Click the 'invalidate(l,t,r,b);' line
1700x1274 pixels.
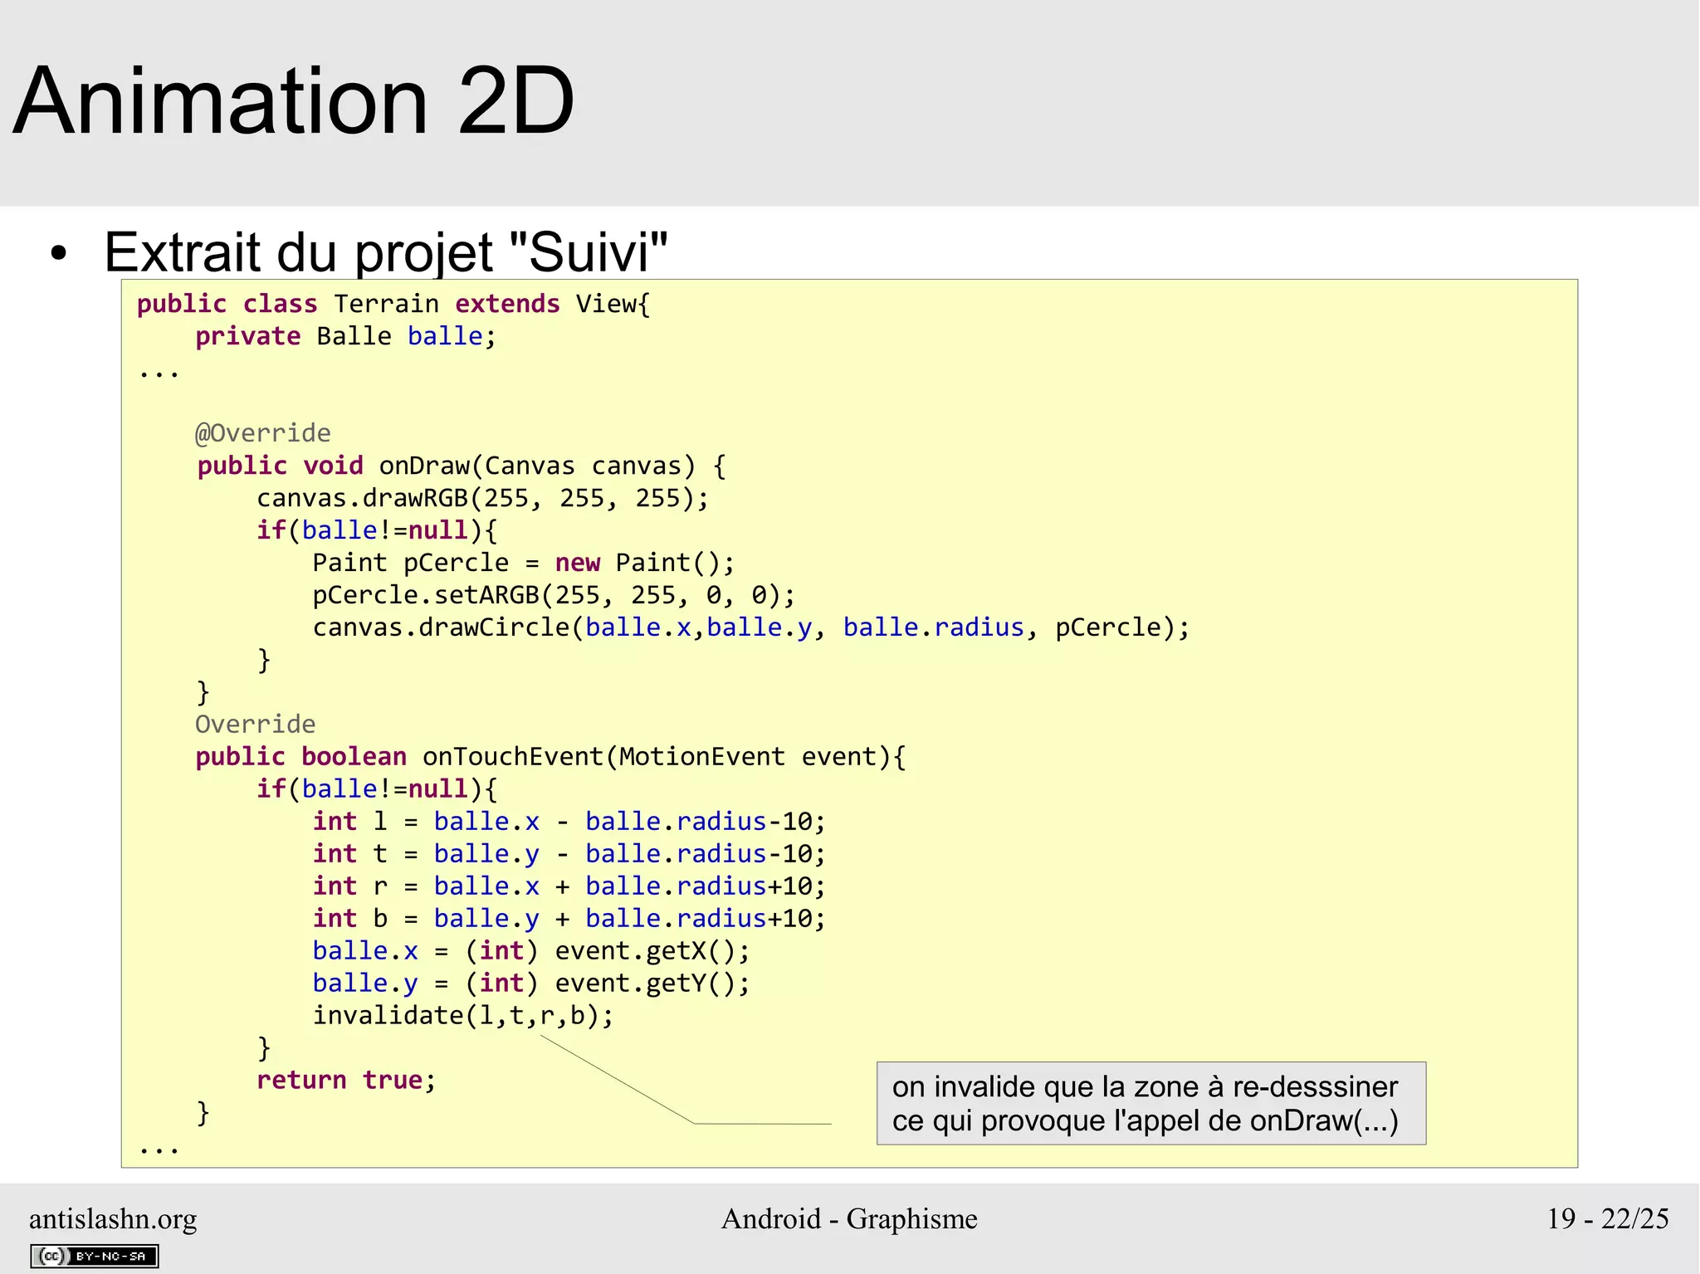(x=463, y=1016)
